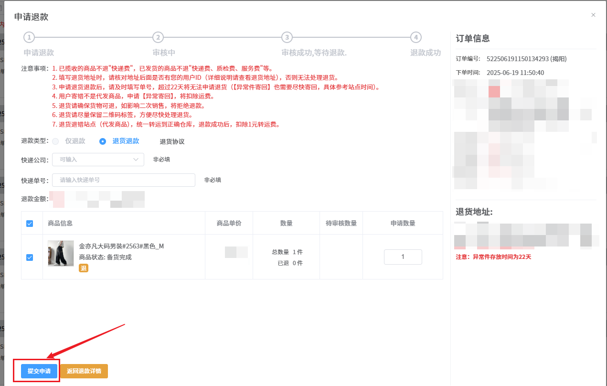The width and height of the screenshot is (607, 386).
Task: Click step 3 circle 审核成功,等待退款
Action: tap(287, 37)
